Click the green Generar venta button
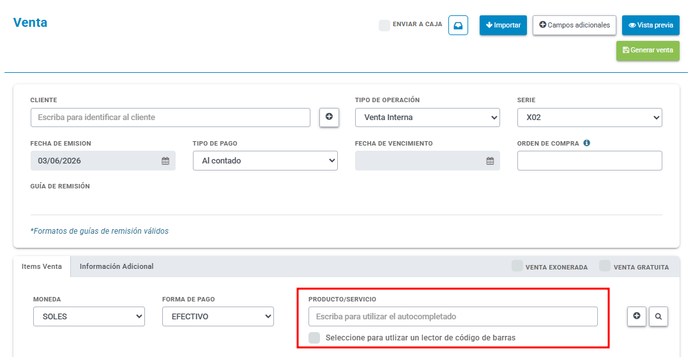This screenshot has height=357, width=693. click(x=648, y=50)
